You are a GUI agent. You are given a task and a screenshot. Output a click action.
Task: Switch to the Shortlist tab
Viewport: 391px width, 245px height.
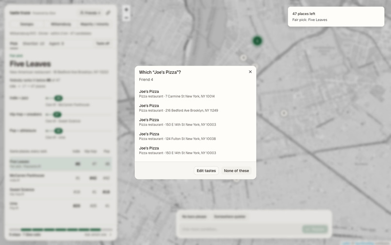pos(33,43)
